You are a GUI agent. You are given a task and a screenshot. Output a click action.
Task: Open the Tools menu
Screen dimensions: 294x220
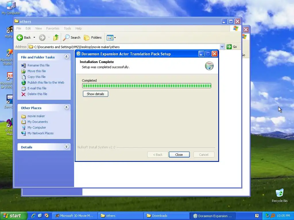point(67,28)
